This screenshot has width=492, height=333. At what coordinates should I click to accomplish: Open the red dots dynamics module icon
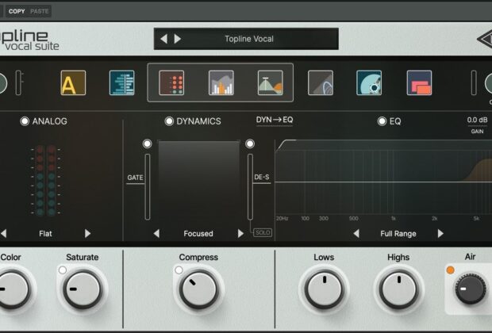point(171,82)
